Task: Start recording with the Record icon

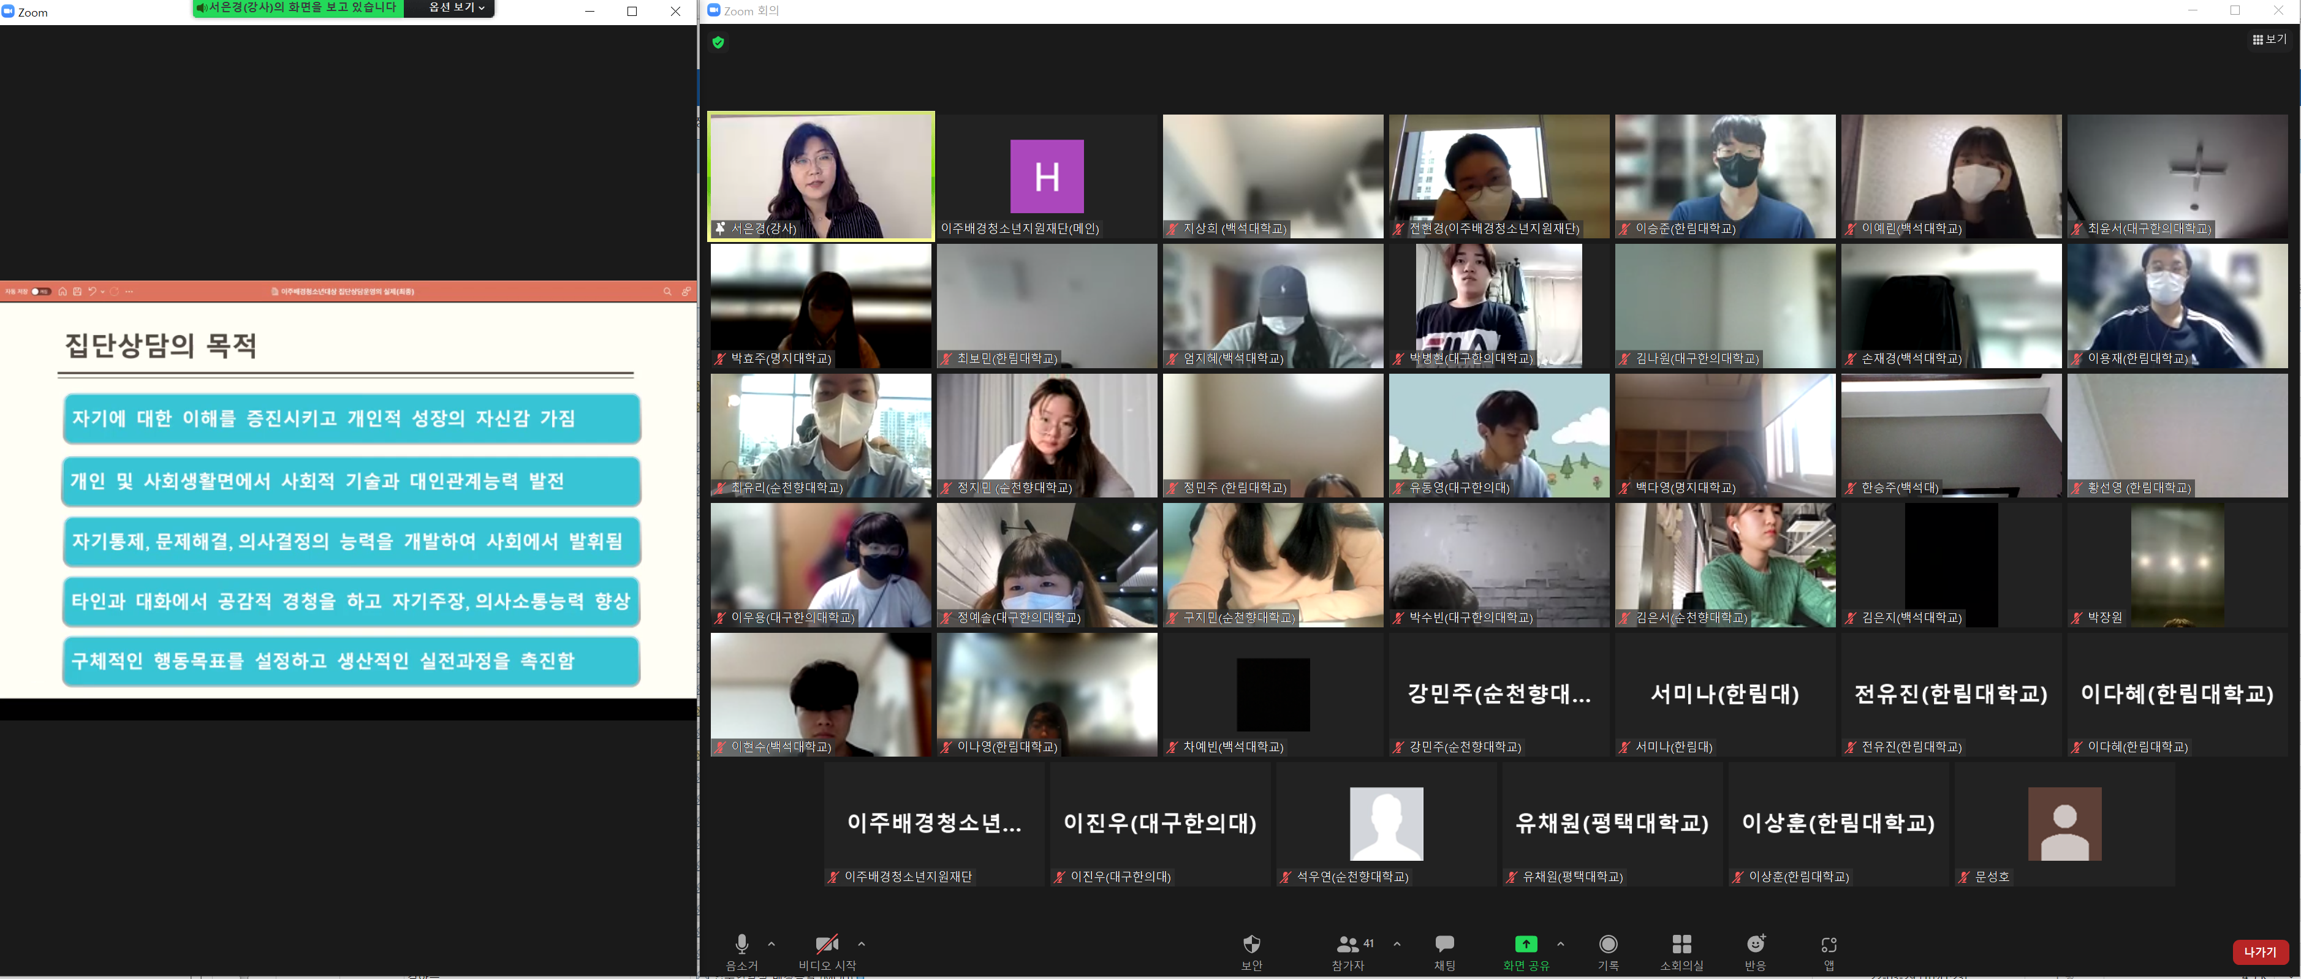Action: point(1608,945)
